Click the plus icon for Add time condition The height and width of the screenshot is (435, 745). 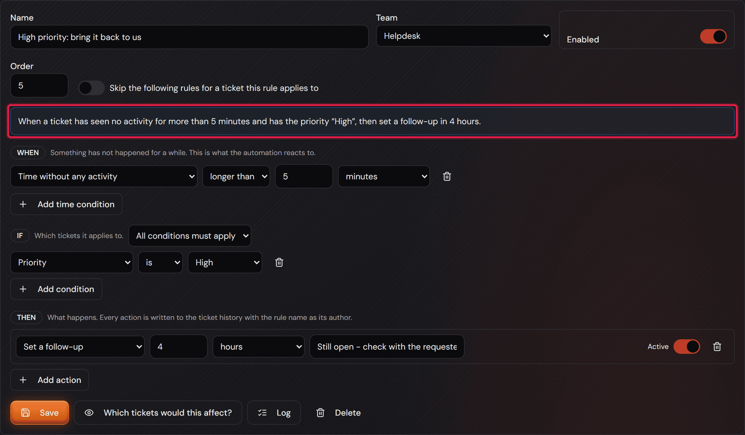(23, 204)
